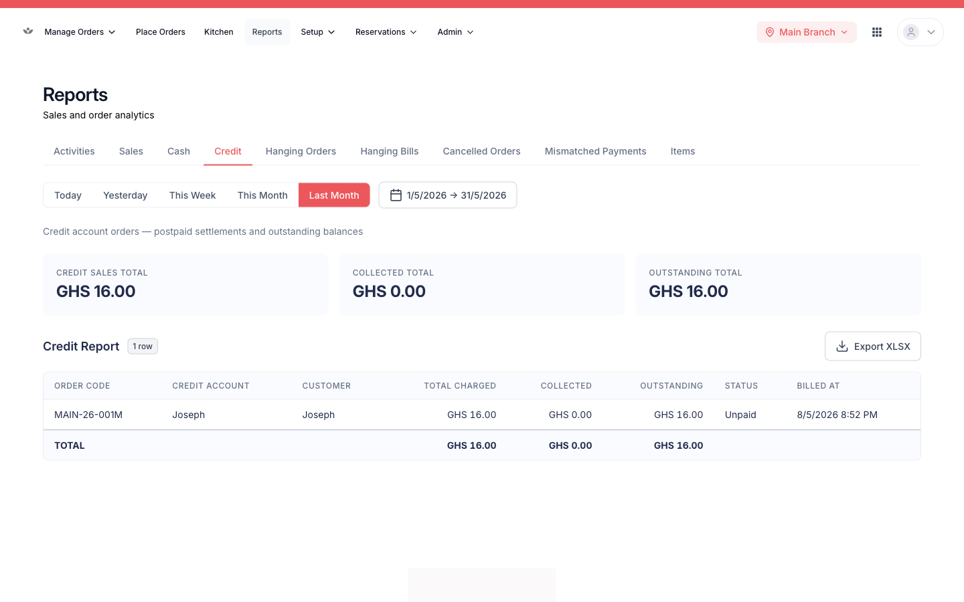Open the Hanging Orders tab

pos(301,151)
